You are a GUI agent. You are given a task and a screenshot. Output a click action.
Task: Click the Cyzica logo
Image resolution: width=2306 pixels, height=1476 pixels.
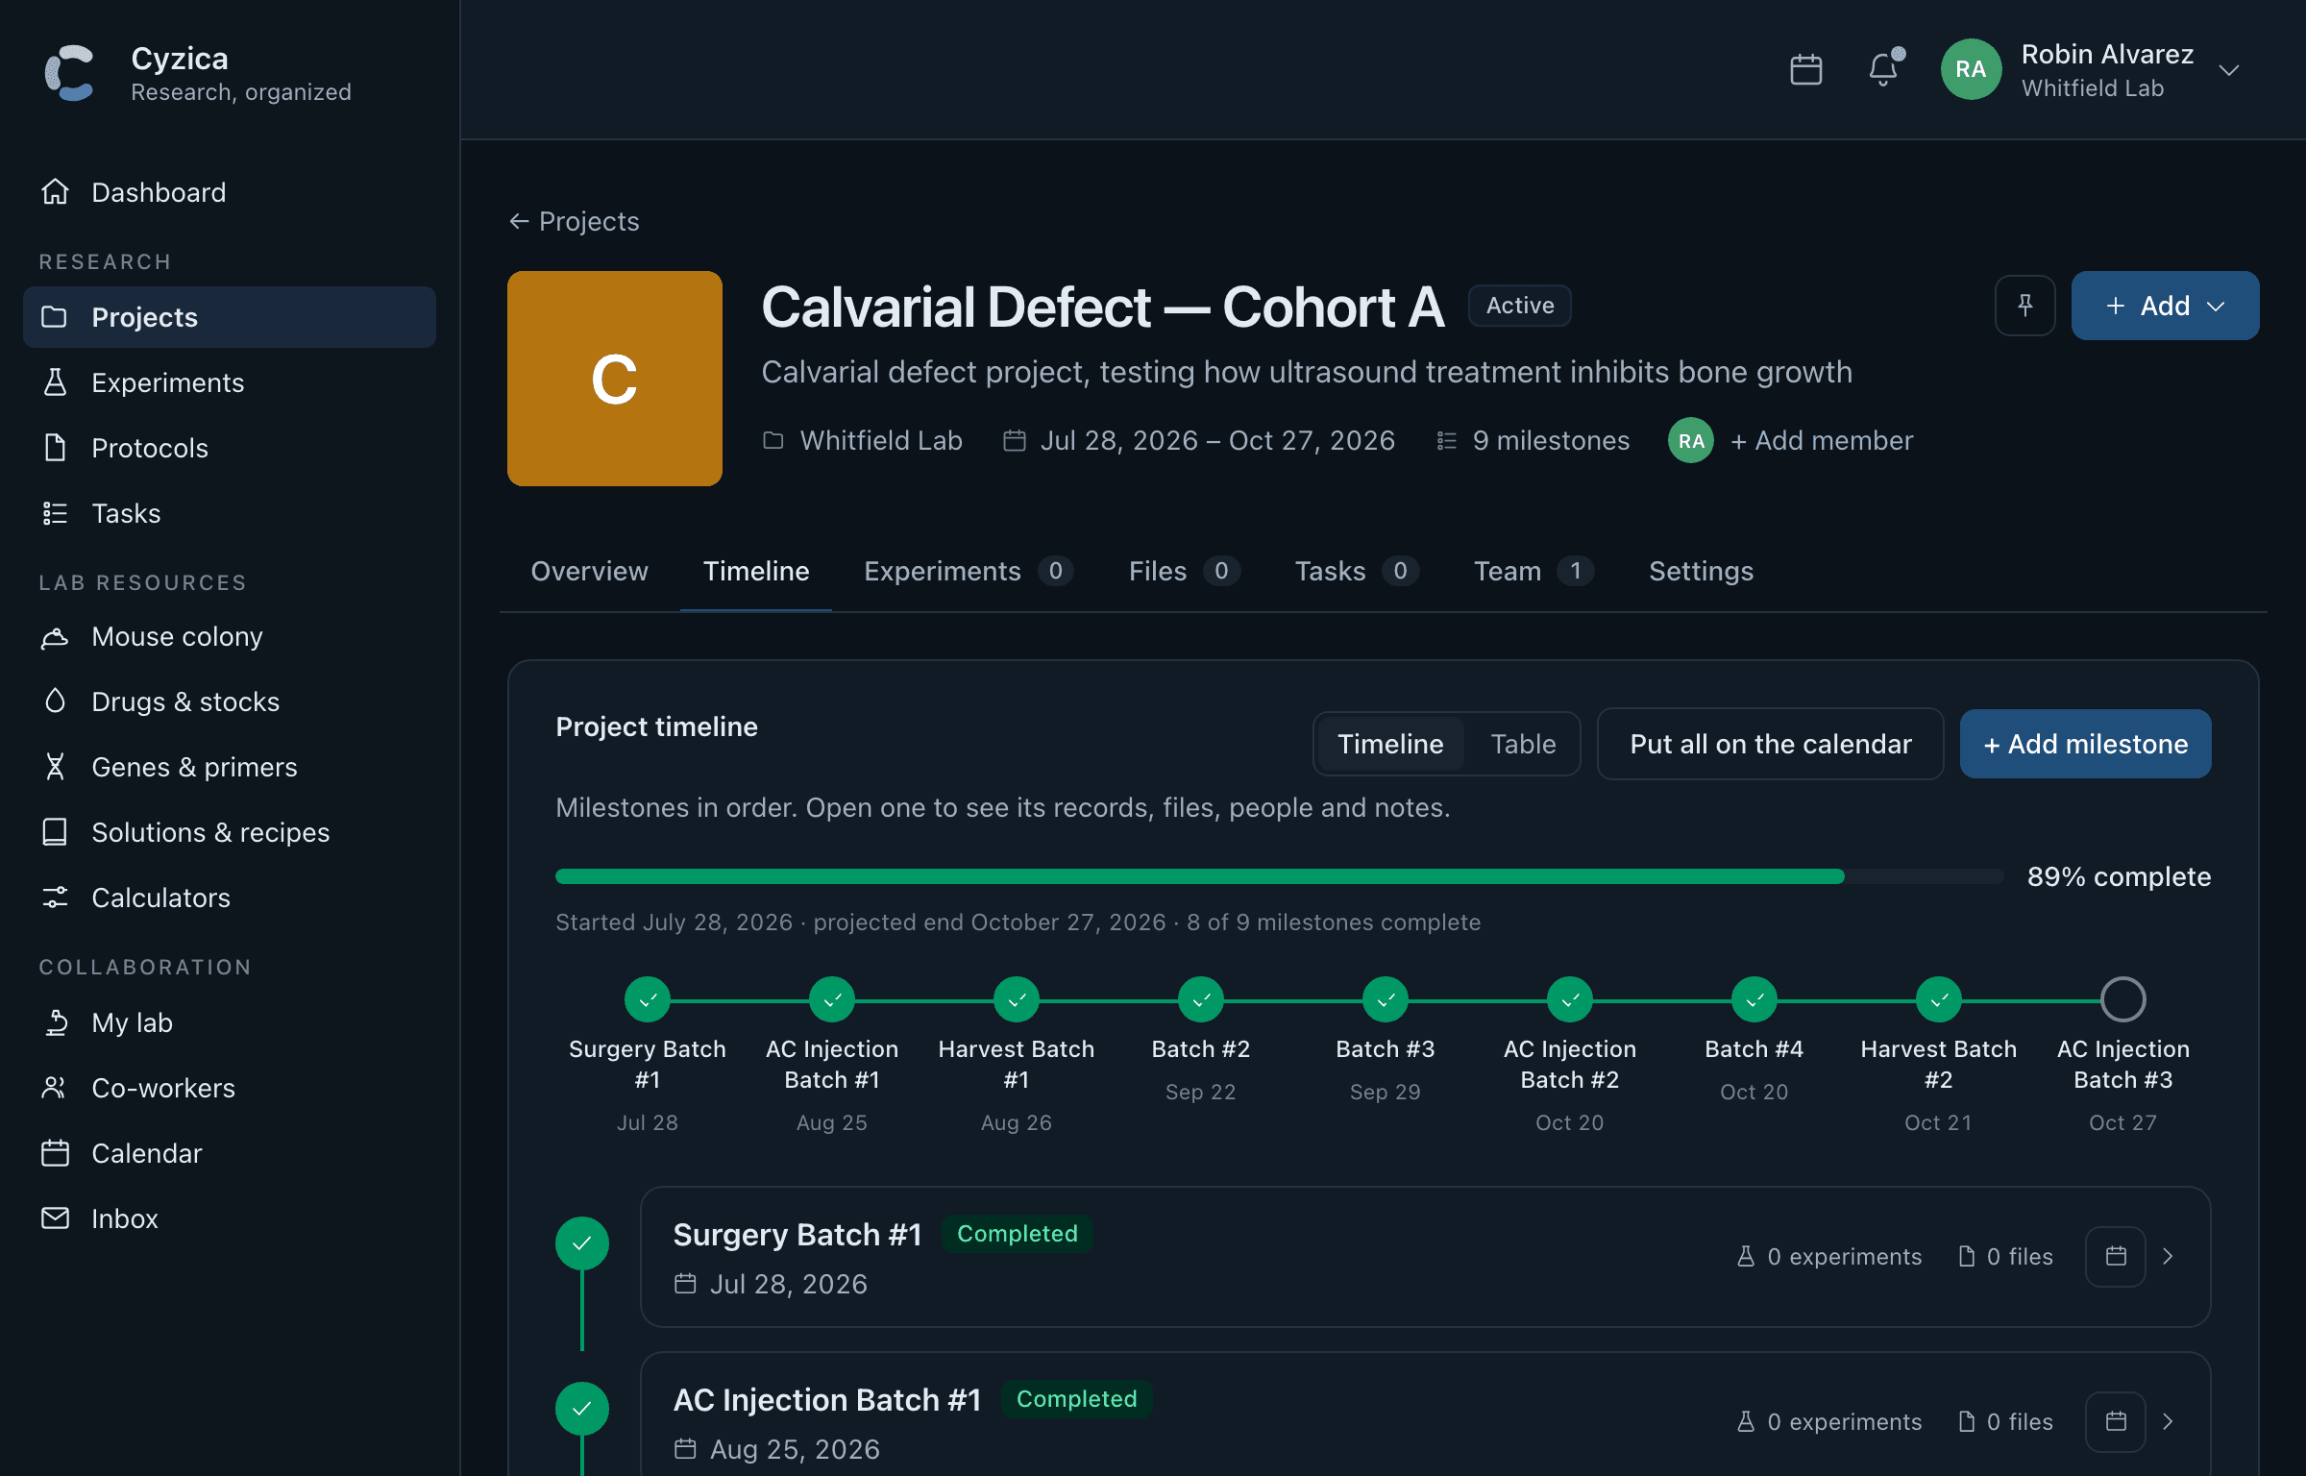coord(70,73)
